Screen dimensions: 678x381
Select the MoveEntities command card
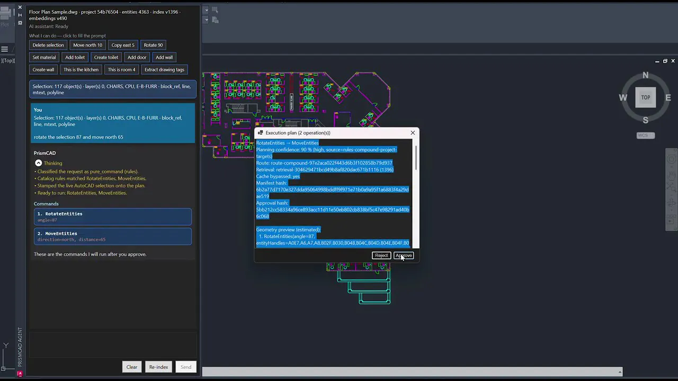113,236
